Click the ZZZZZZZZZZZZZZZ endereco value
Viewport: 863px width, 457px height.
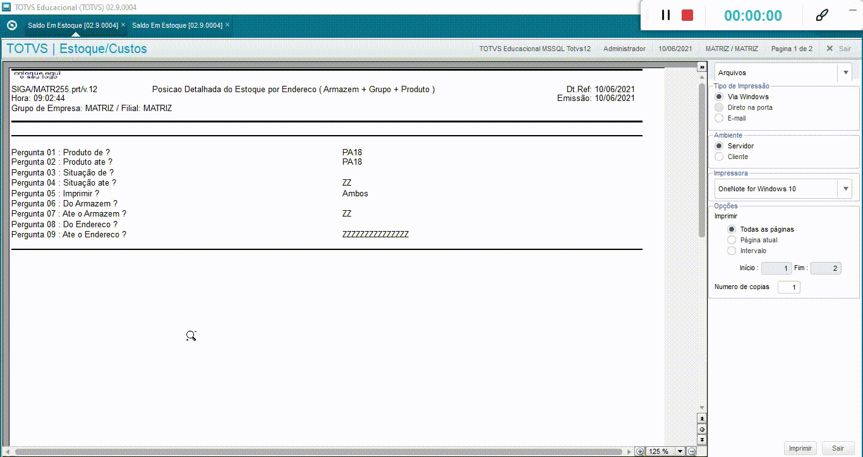pos(375,234)
